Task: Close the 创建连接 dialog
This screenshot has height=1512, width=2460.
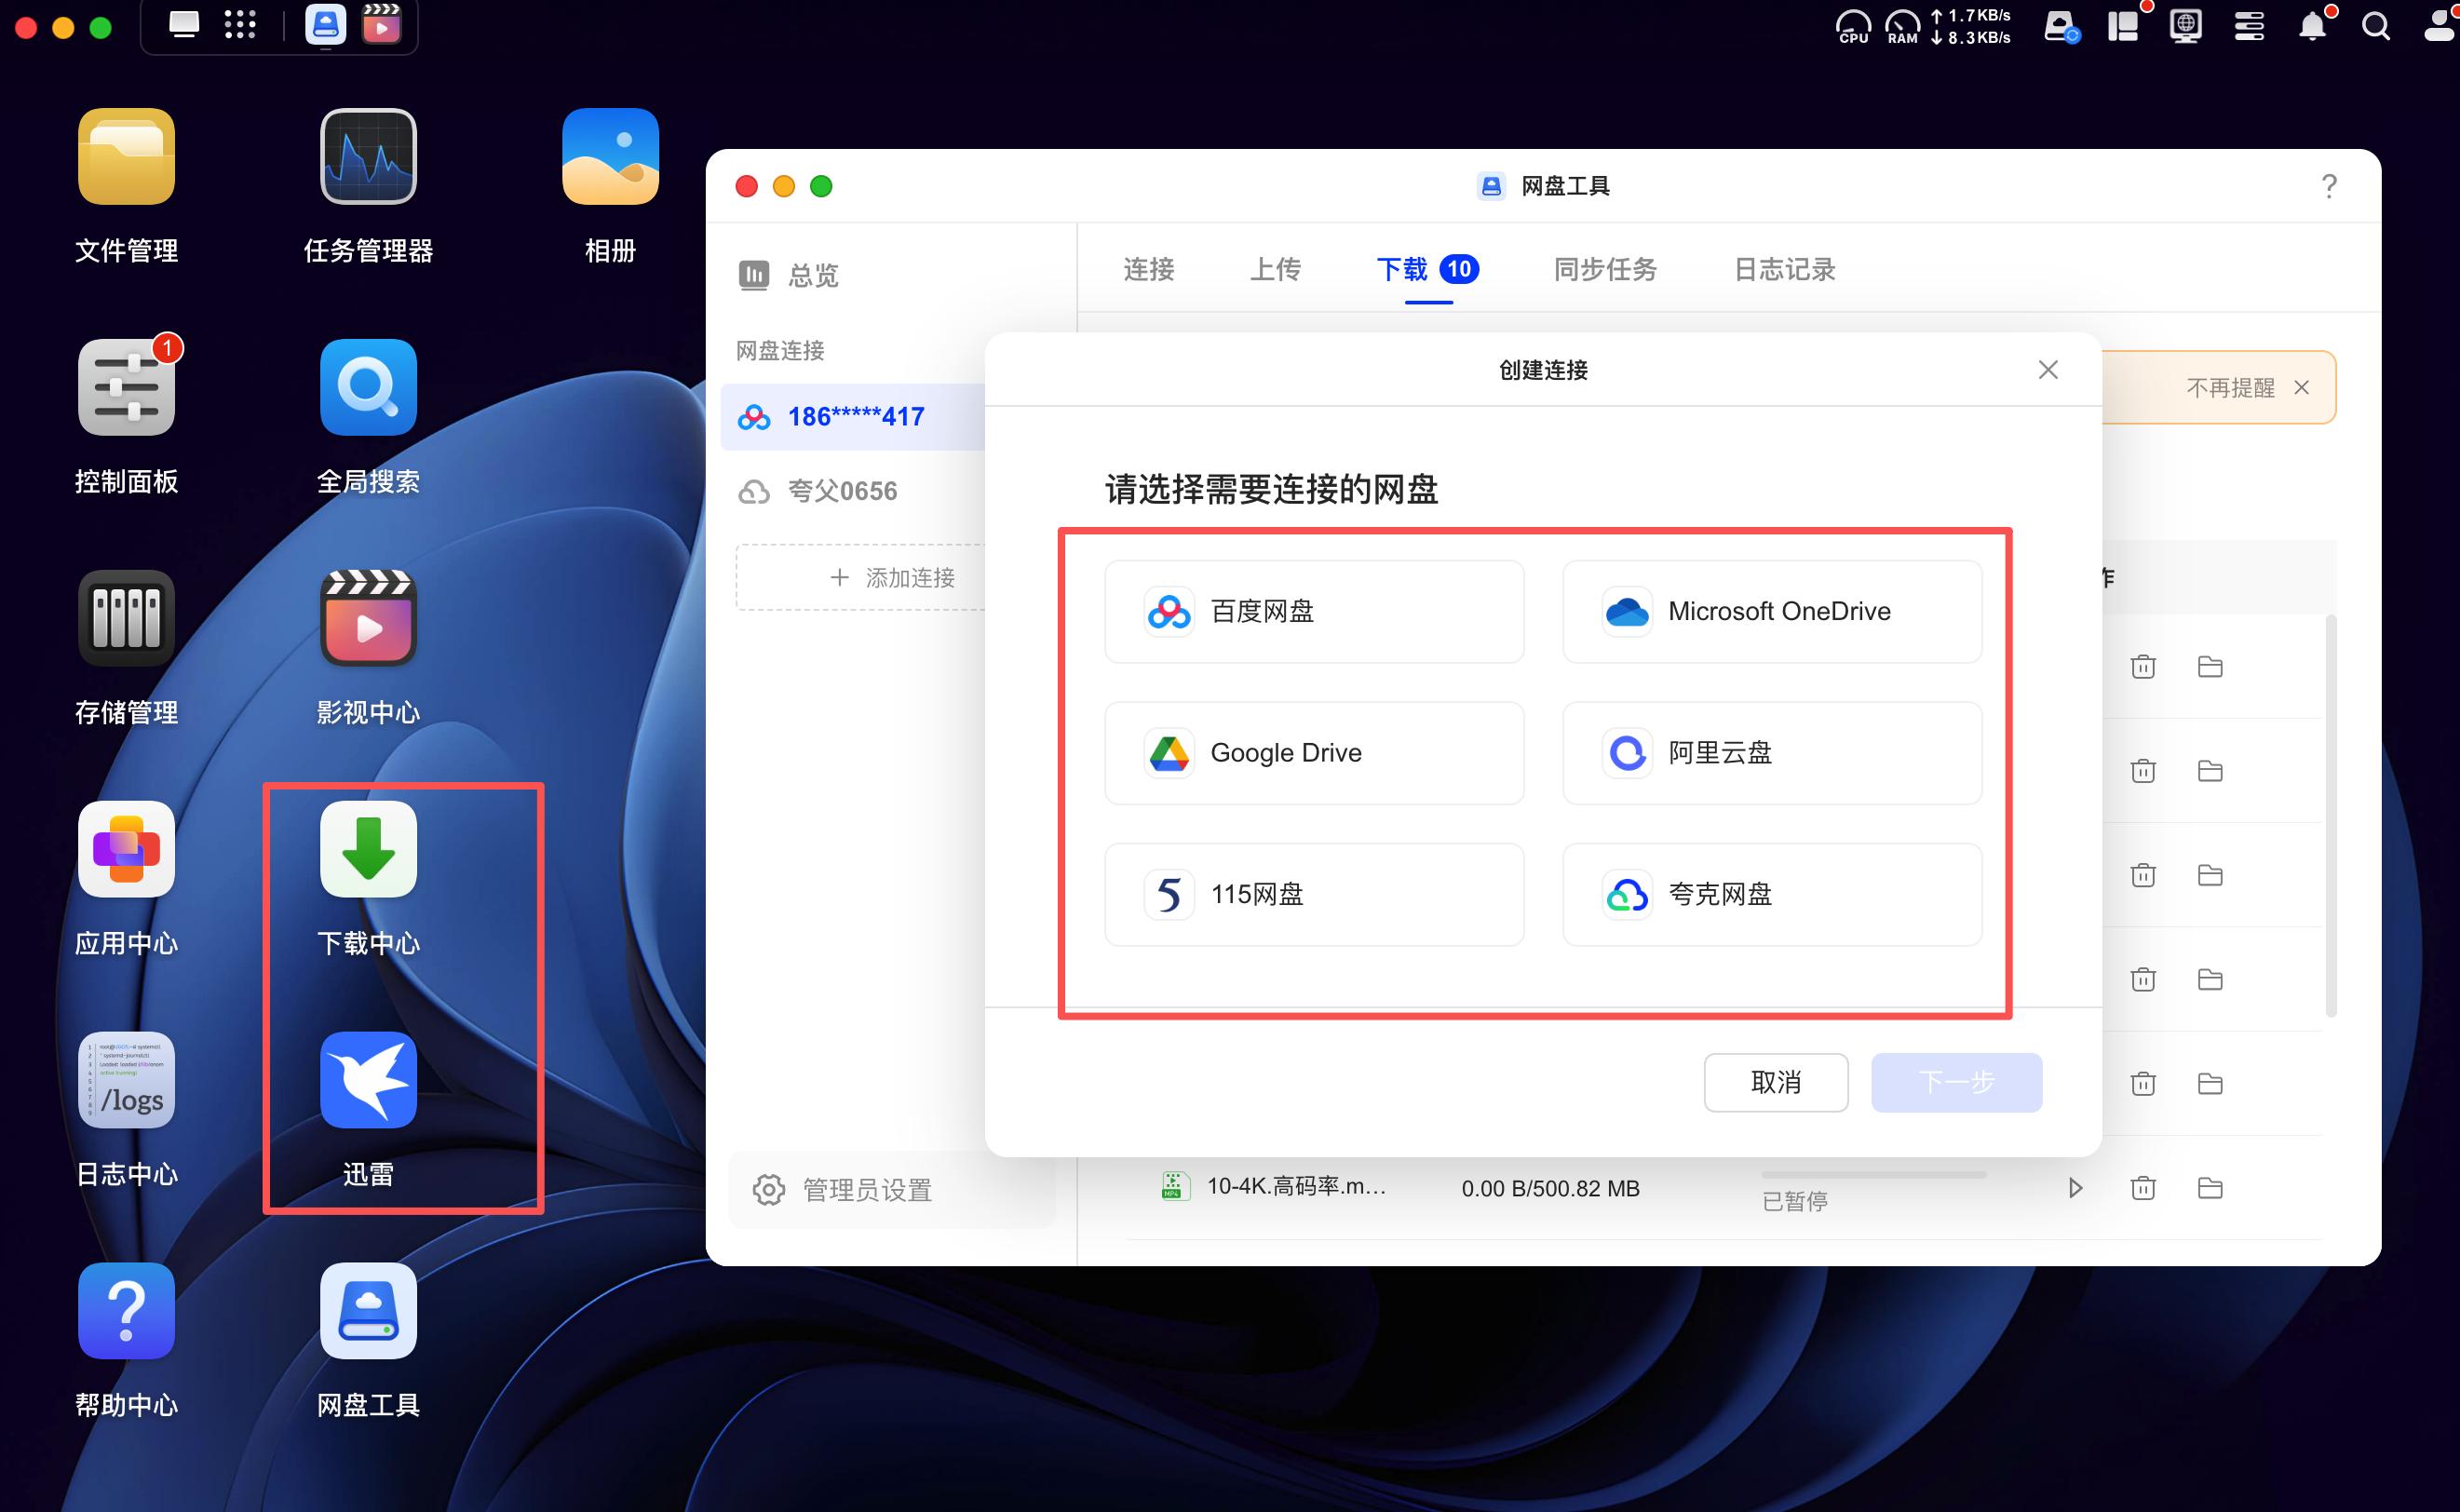Action: [x=2047, y=370]
